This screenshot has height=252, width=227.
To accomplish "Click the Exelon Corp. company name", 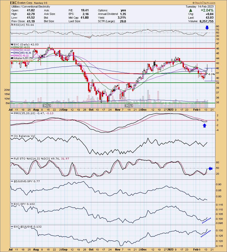I will point(25,3).
